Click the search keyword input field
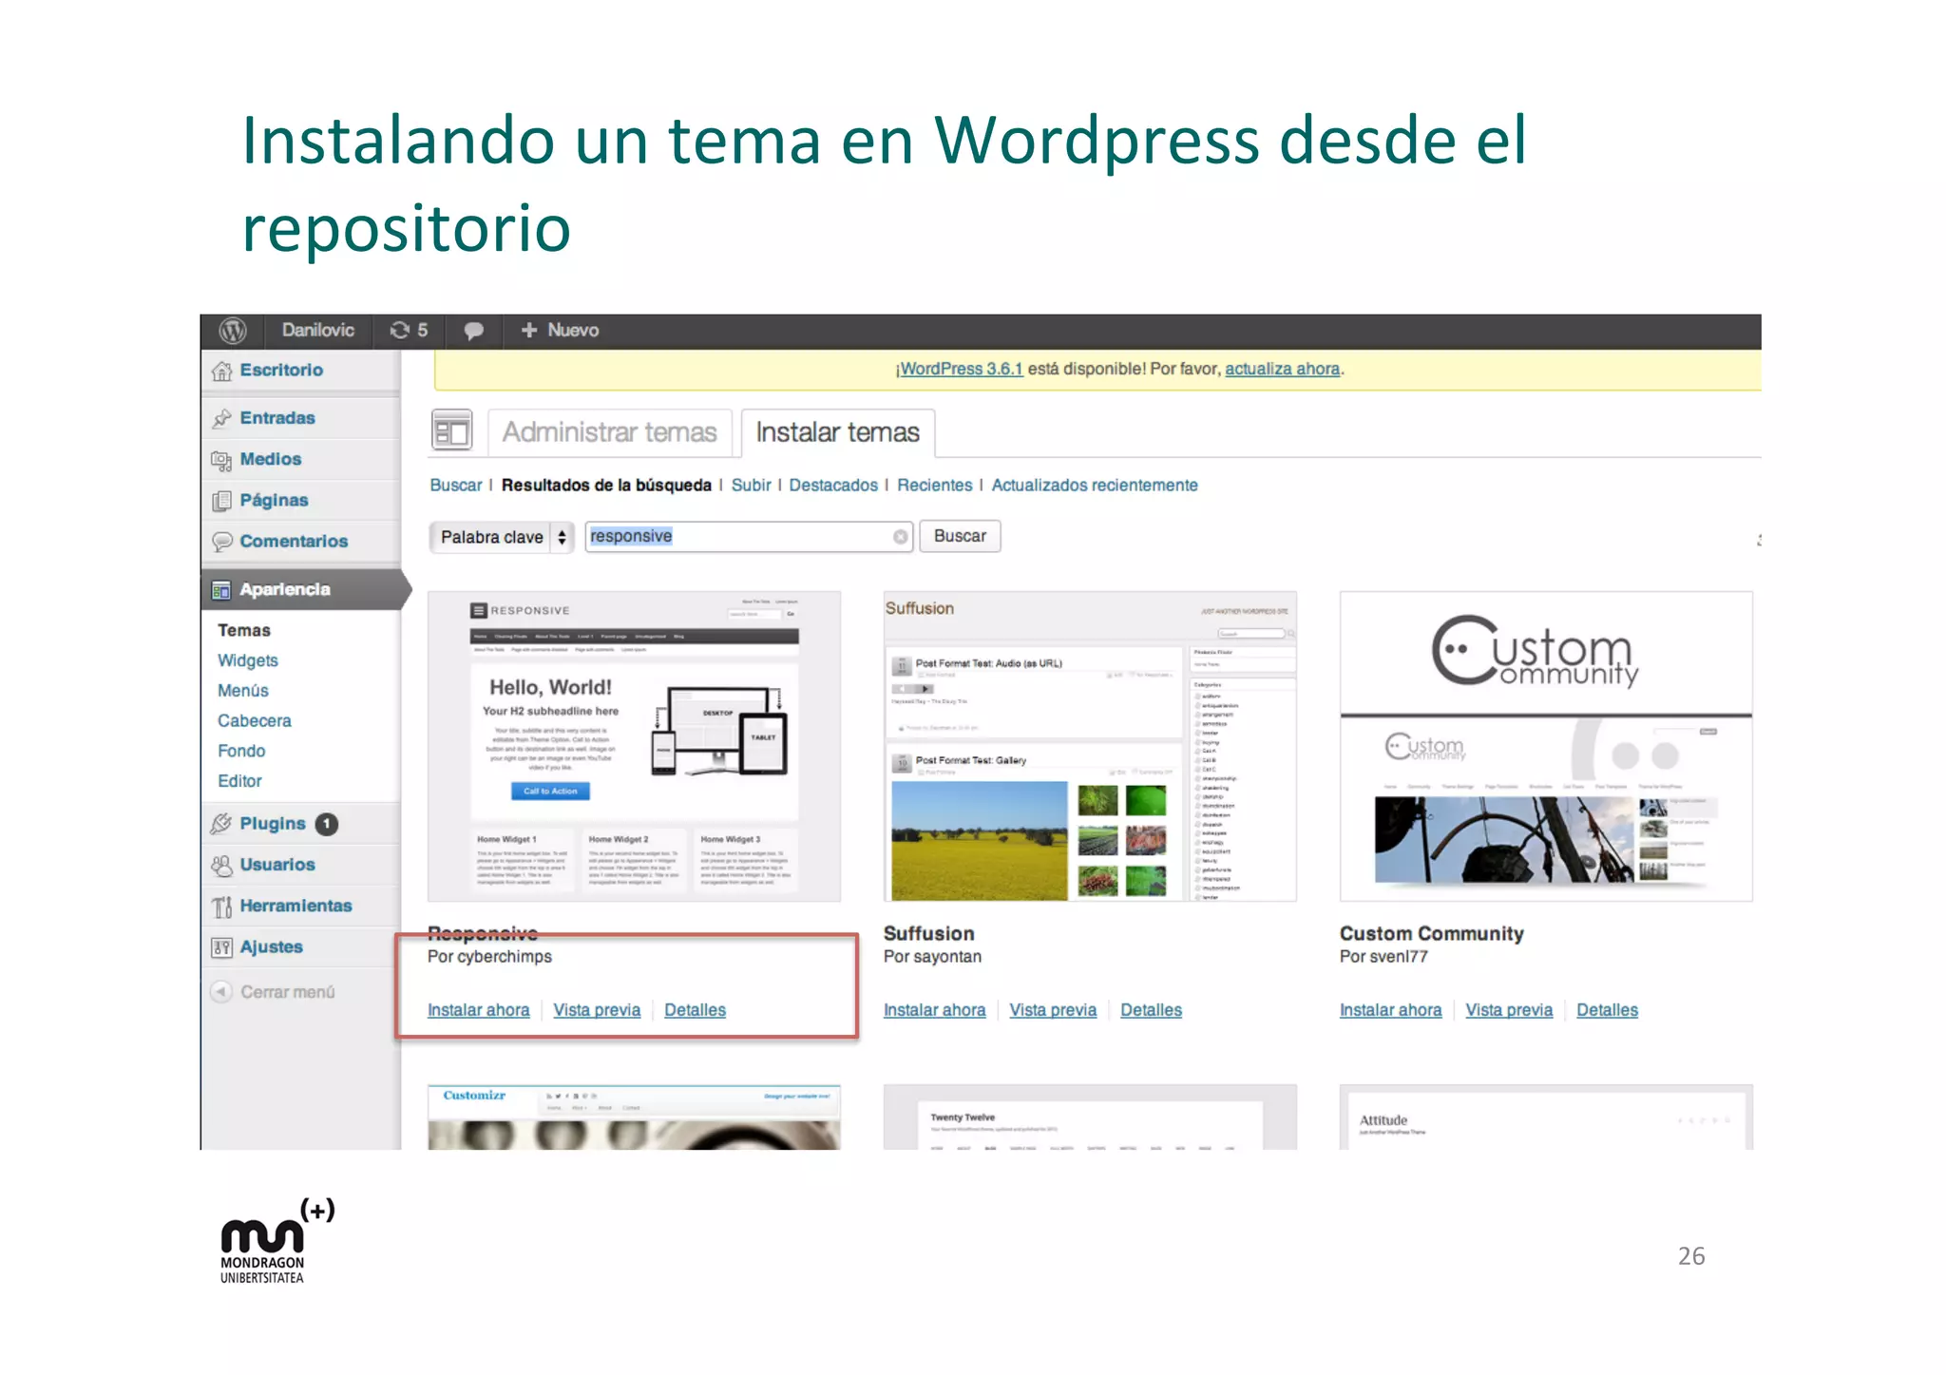 749,537
